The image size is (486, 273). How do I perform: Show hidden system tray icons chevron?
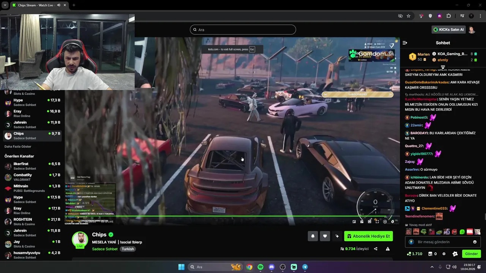(432, 267)
